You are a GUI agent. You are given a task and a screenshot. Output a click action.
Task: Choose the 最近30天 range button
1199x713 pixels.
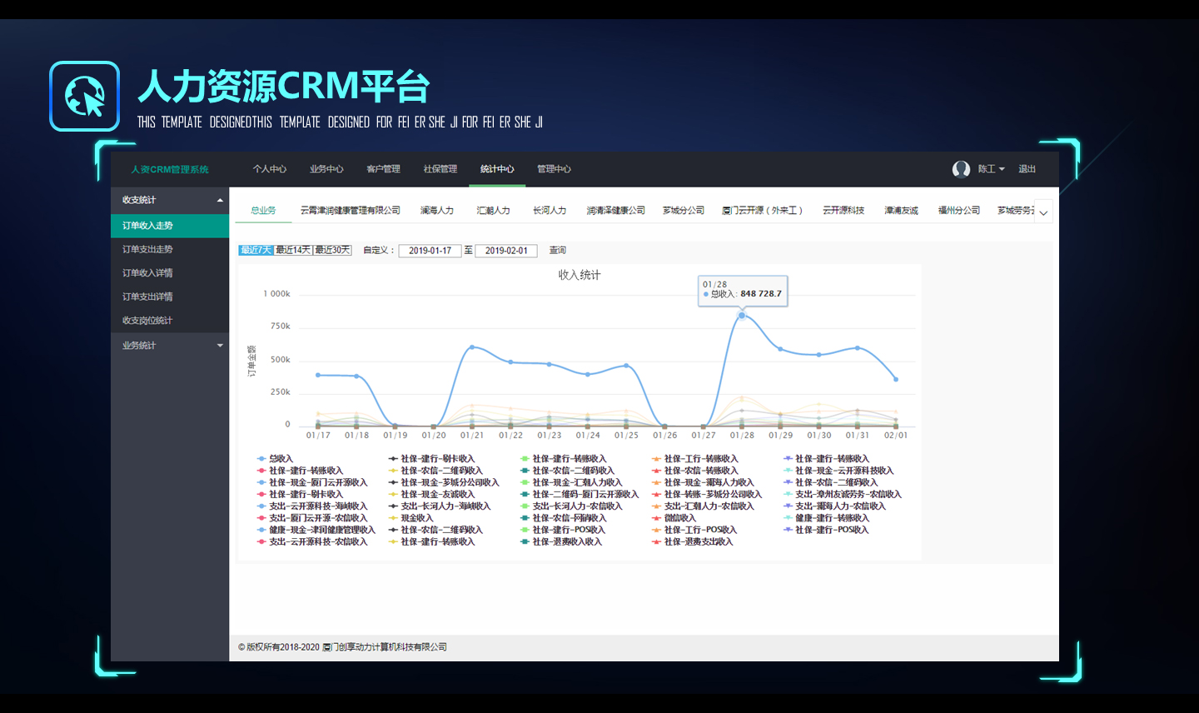click(332, 250)
